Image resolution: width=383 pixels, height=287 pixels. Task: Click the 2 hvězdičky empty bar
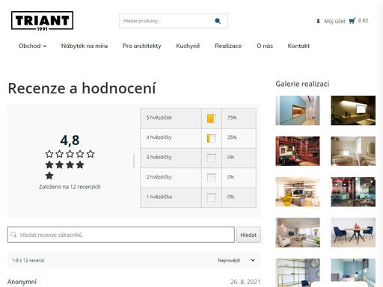pyautogui.click(x=211, y=178)
